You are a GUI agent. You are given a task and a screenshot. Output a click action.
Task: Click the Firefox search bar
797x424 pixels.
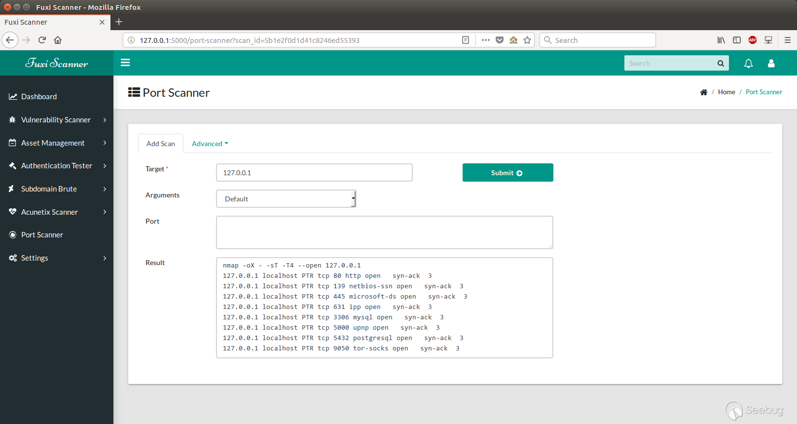(598, 40)
